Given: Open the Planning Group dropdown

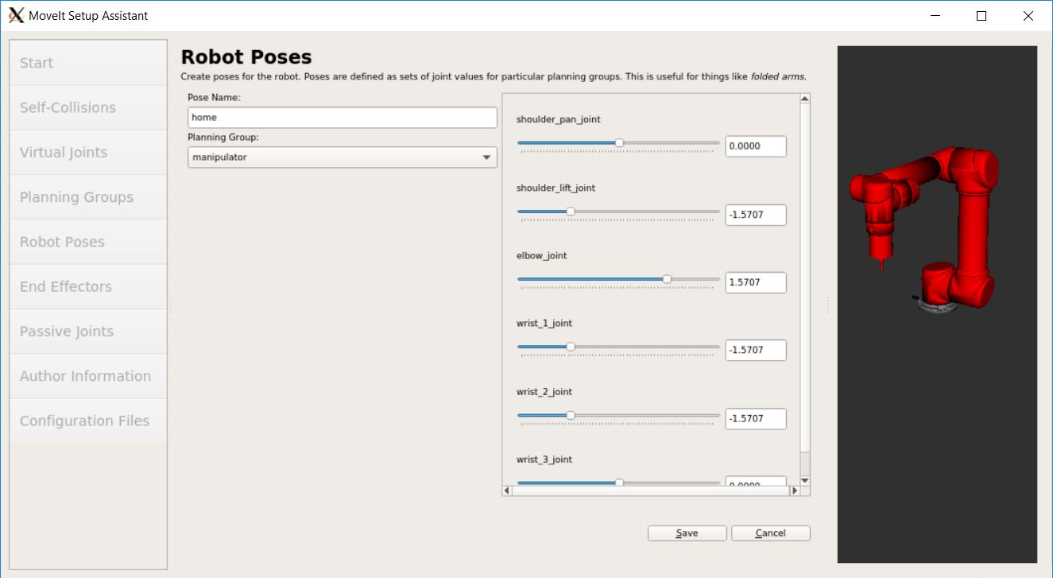Looking at the screenshot, I should pyautogui.click(x=487, y=157).
